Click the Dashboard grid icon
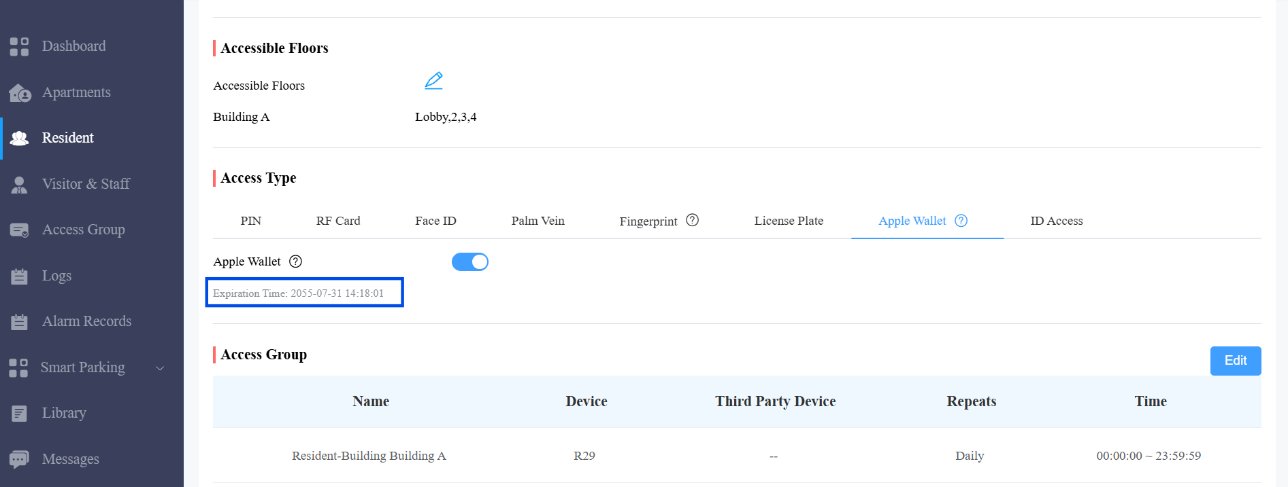 pos(19,46)
